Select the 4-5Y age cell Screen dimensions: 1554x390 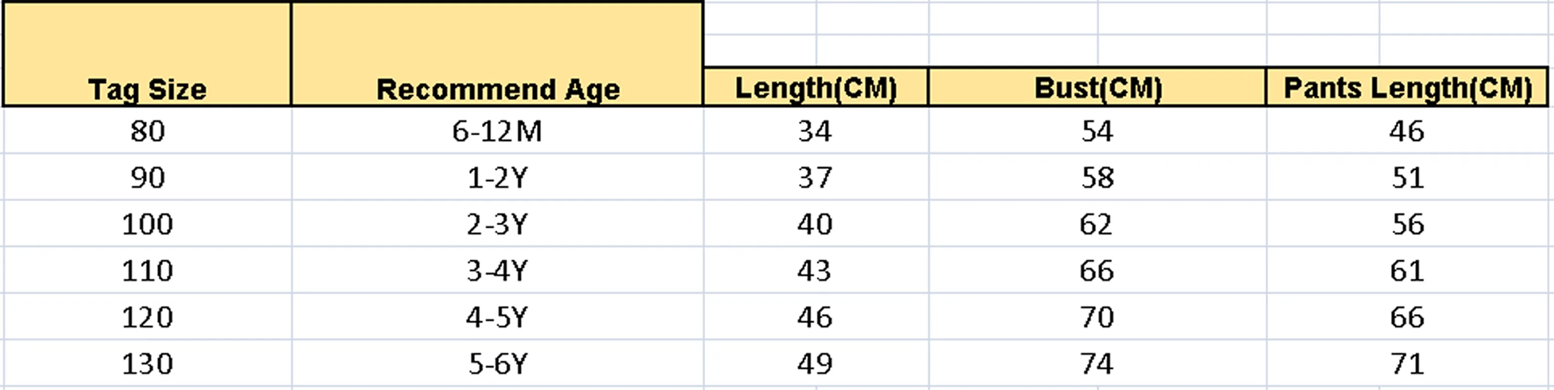(497, 316)
